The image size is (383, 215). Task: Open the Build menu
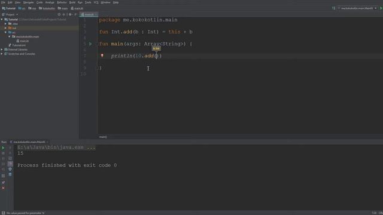coord(72,2)
